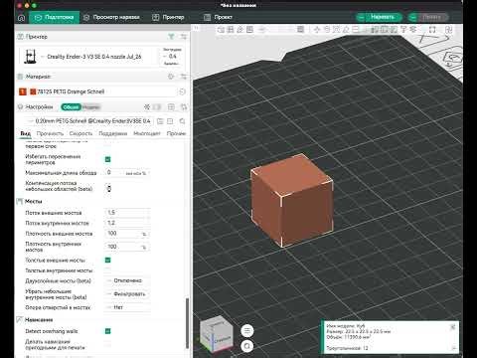Select the Многоцвет settings tab
Image resolution: width=477 pixels, height=358 pixels.
click(x=147, y=133)
